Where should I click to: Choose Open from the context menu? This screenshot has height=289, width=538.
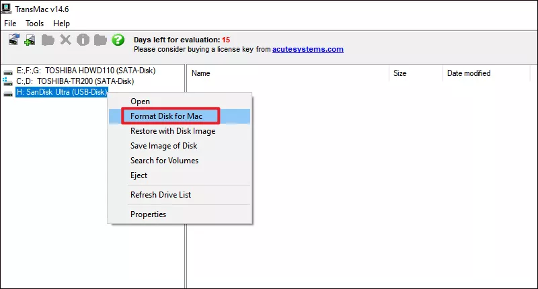(x=180, y=101)
